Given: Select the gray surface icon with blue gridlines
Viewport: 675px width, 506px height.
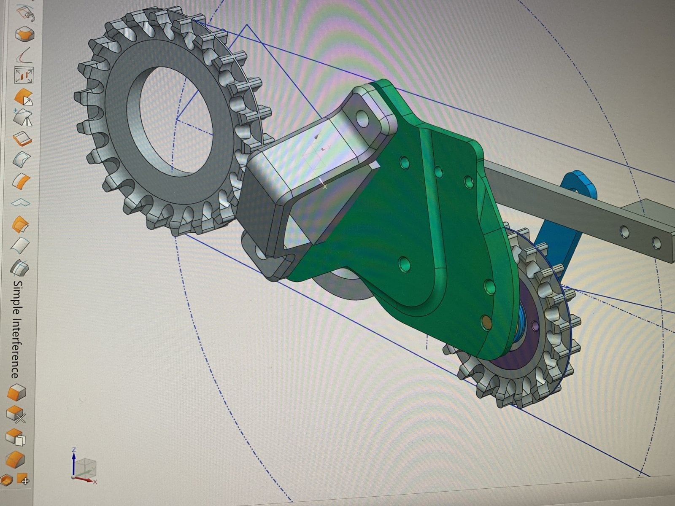Looking at the screenshot, I should point(19,267).
